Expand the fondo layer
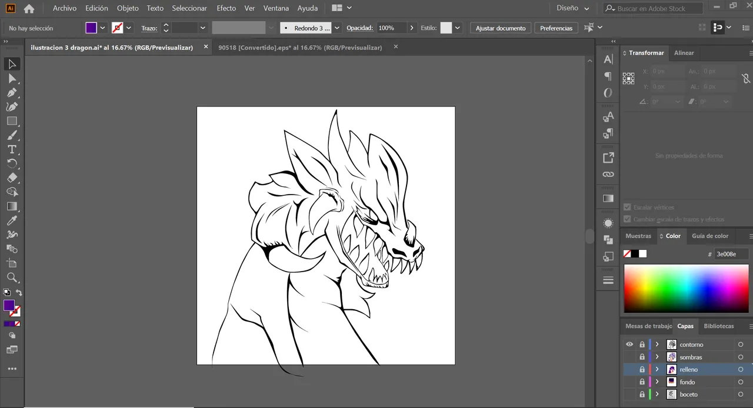This screenshot has height=408, width=753. tap(657, 382)
